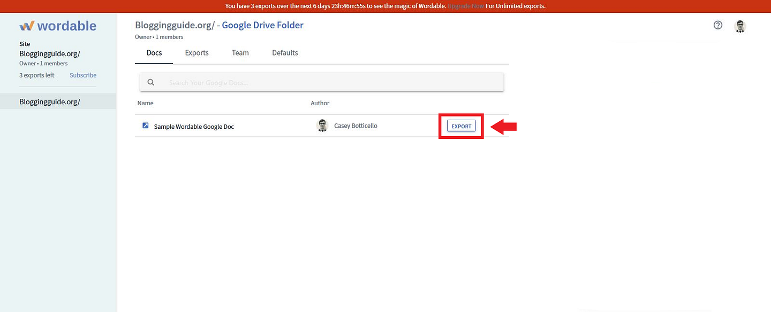Click the Sample Wordable Google Doc name
The width and height of the screenshot is (771, 312).
pyautogui.click(x=194, y=127)
